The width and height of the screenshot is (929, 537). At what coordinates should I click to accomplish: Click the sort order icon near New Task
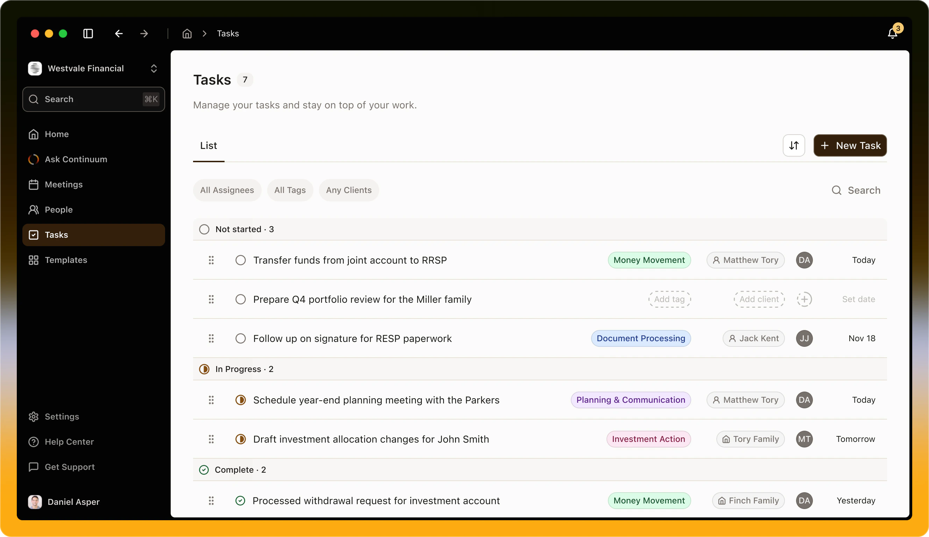point(794,145)
